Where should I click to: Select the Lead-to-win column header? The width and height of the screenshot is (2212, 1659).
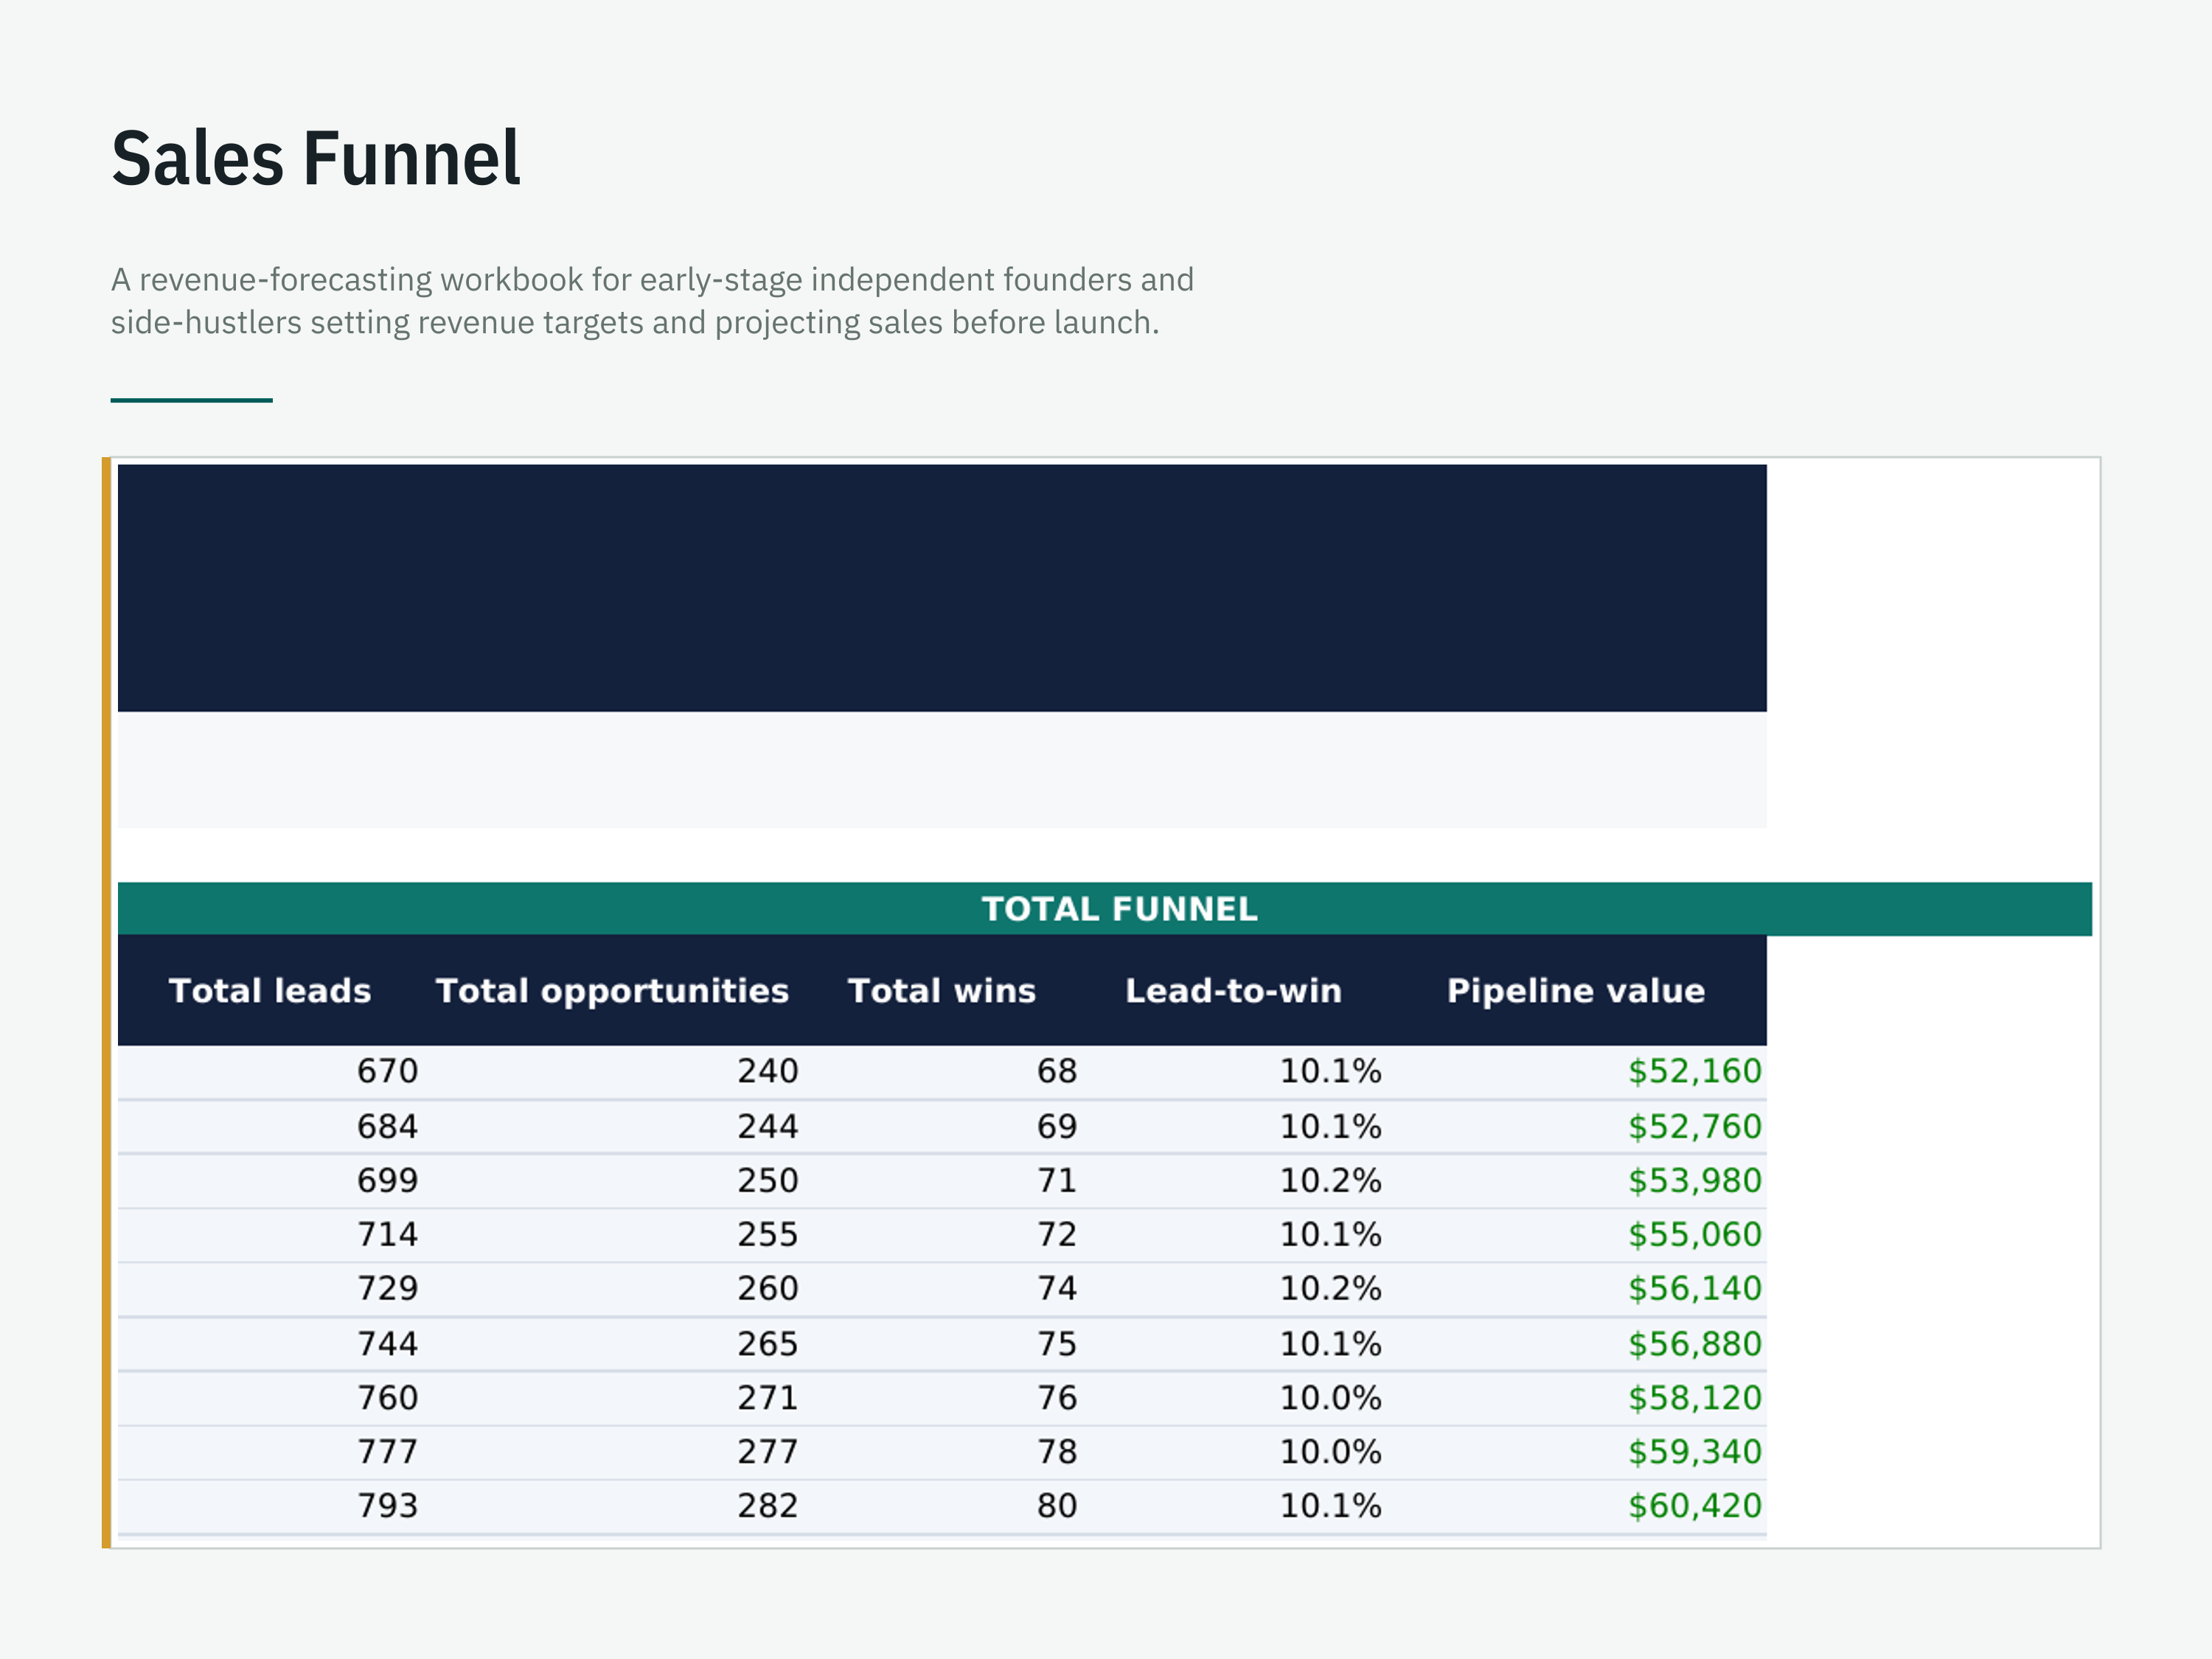1233,990
